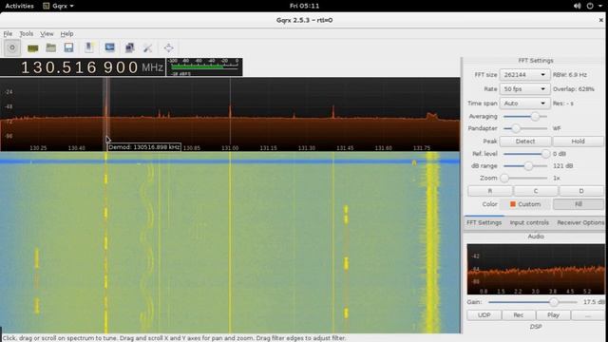Click the volume icon in top bar

[578, 6]
